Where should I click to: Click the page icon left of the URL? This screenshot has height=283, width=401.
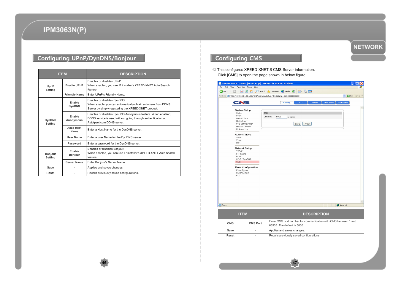(229, 96)
